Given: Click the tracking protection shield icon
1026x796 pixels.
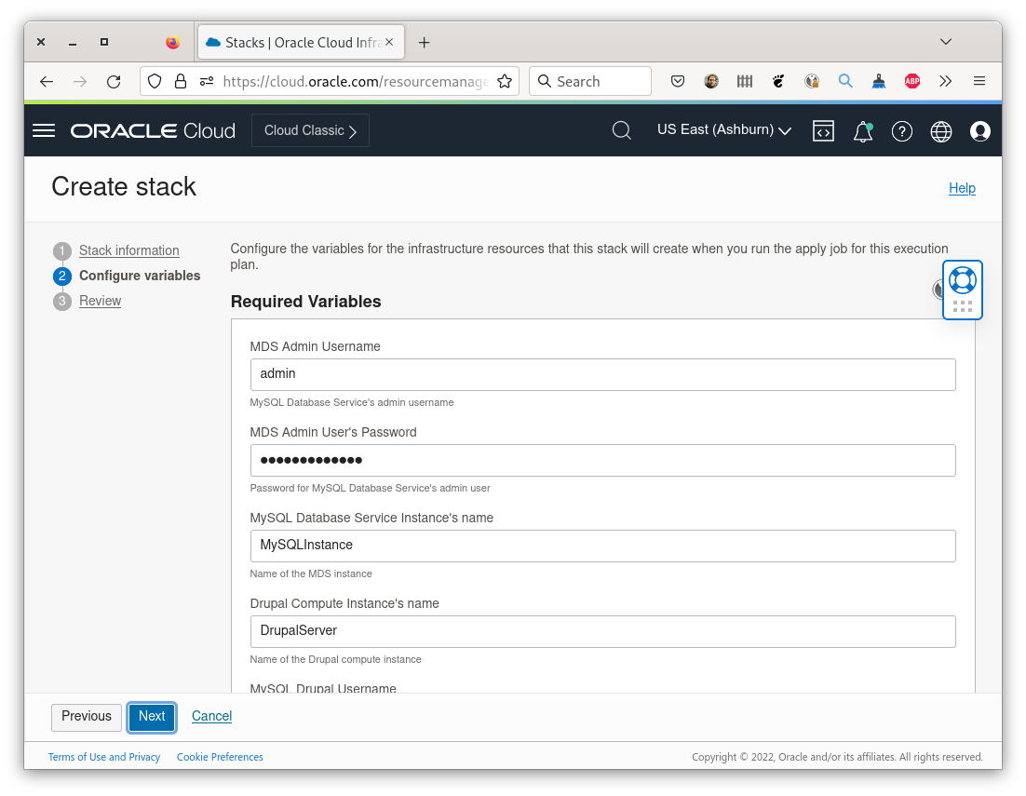Looking at the screenshot, I should [155, 81].
